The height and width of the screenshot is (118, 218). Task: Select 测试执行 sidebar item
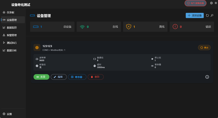click(11, 43)
